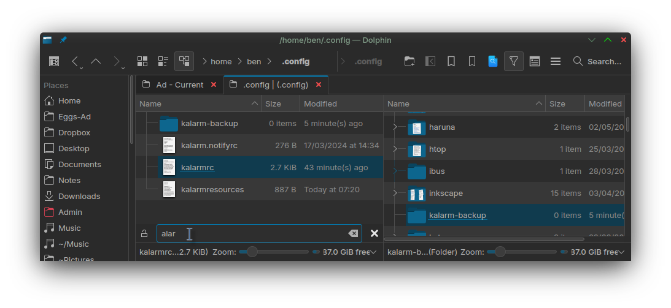The height and width of the screenshot is (308, 671).
Task: Open the blue file search icon
Action: (x=493, y=61)
